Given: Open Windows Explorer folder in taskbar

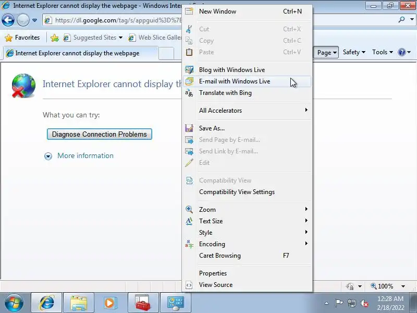Looking at the screenshot, I should point(79,303).
